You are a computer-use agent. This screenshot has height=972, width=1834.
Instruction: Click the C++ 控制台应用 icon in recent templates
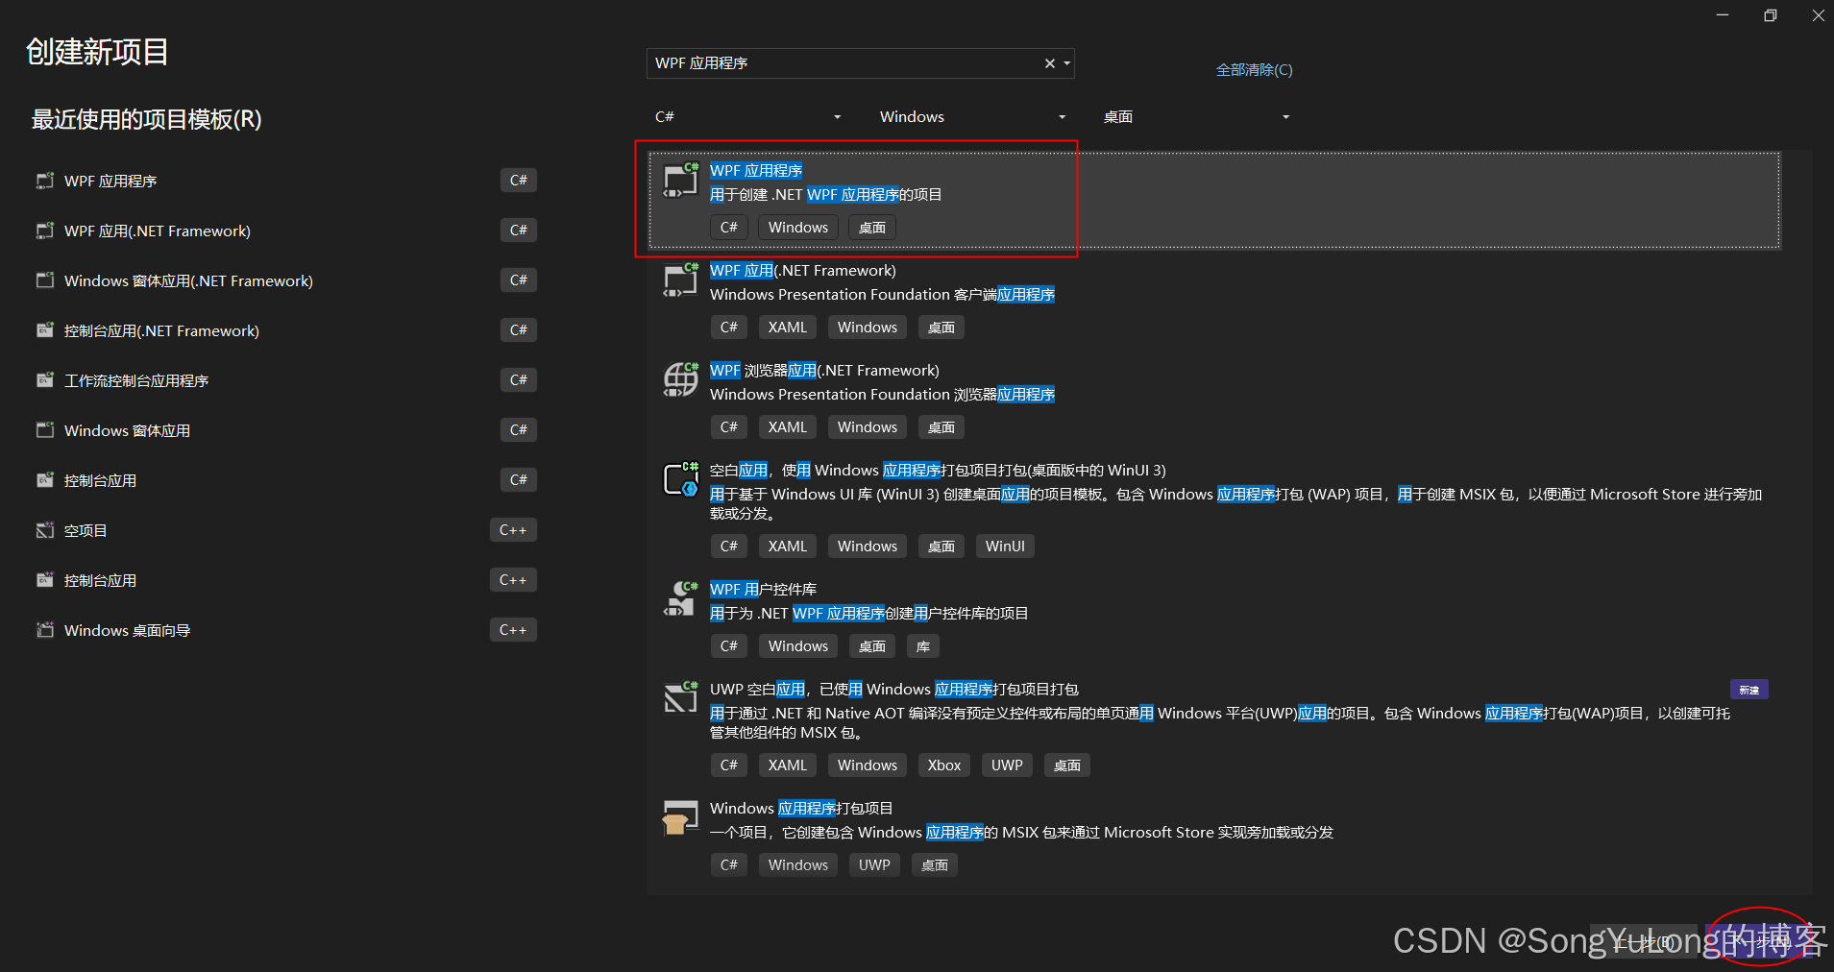tap(44, 580)
